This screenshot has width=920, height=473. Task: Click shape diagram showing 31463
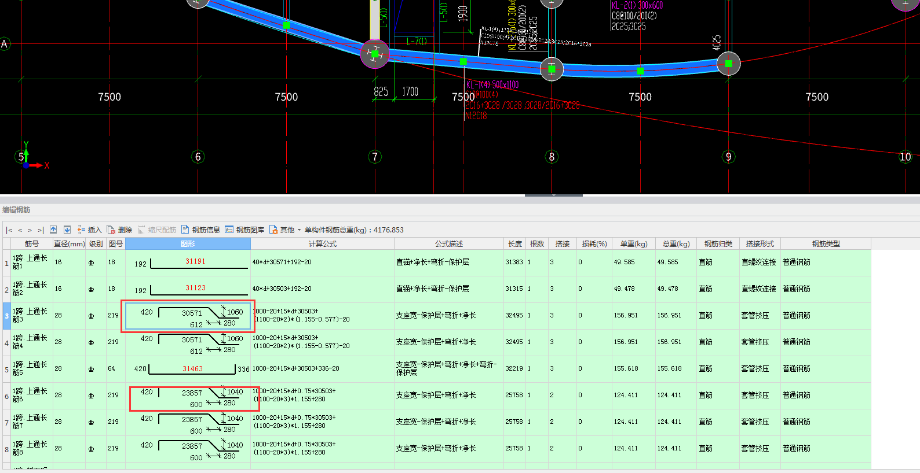click(188, 369)
